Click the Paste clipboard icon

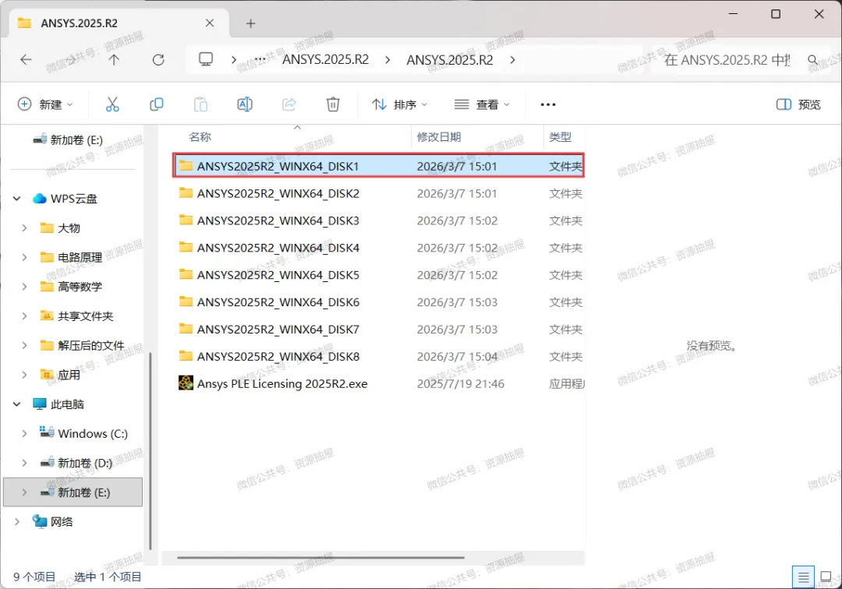coord(200,104)
